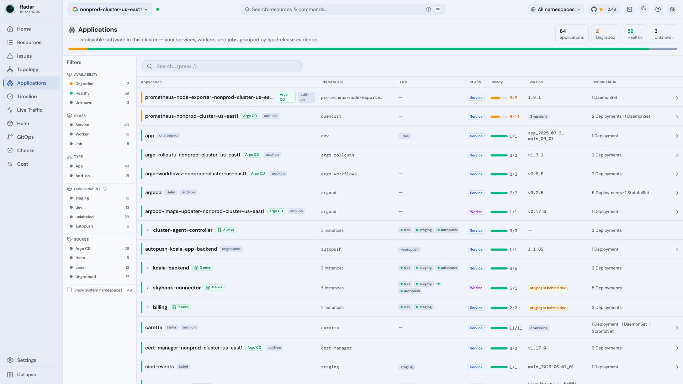The height and width of the screenshot is (384, 683).
Task: Filter by Unknown availability
Action: [x=99, y=102]
